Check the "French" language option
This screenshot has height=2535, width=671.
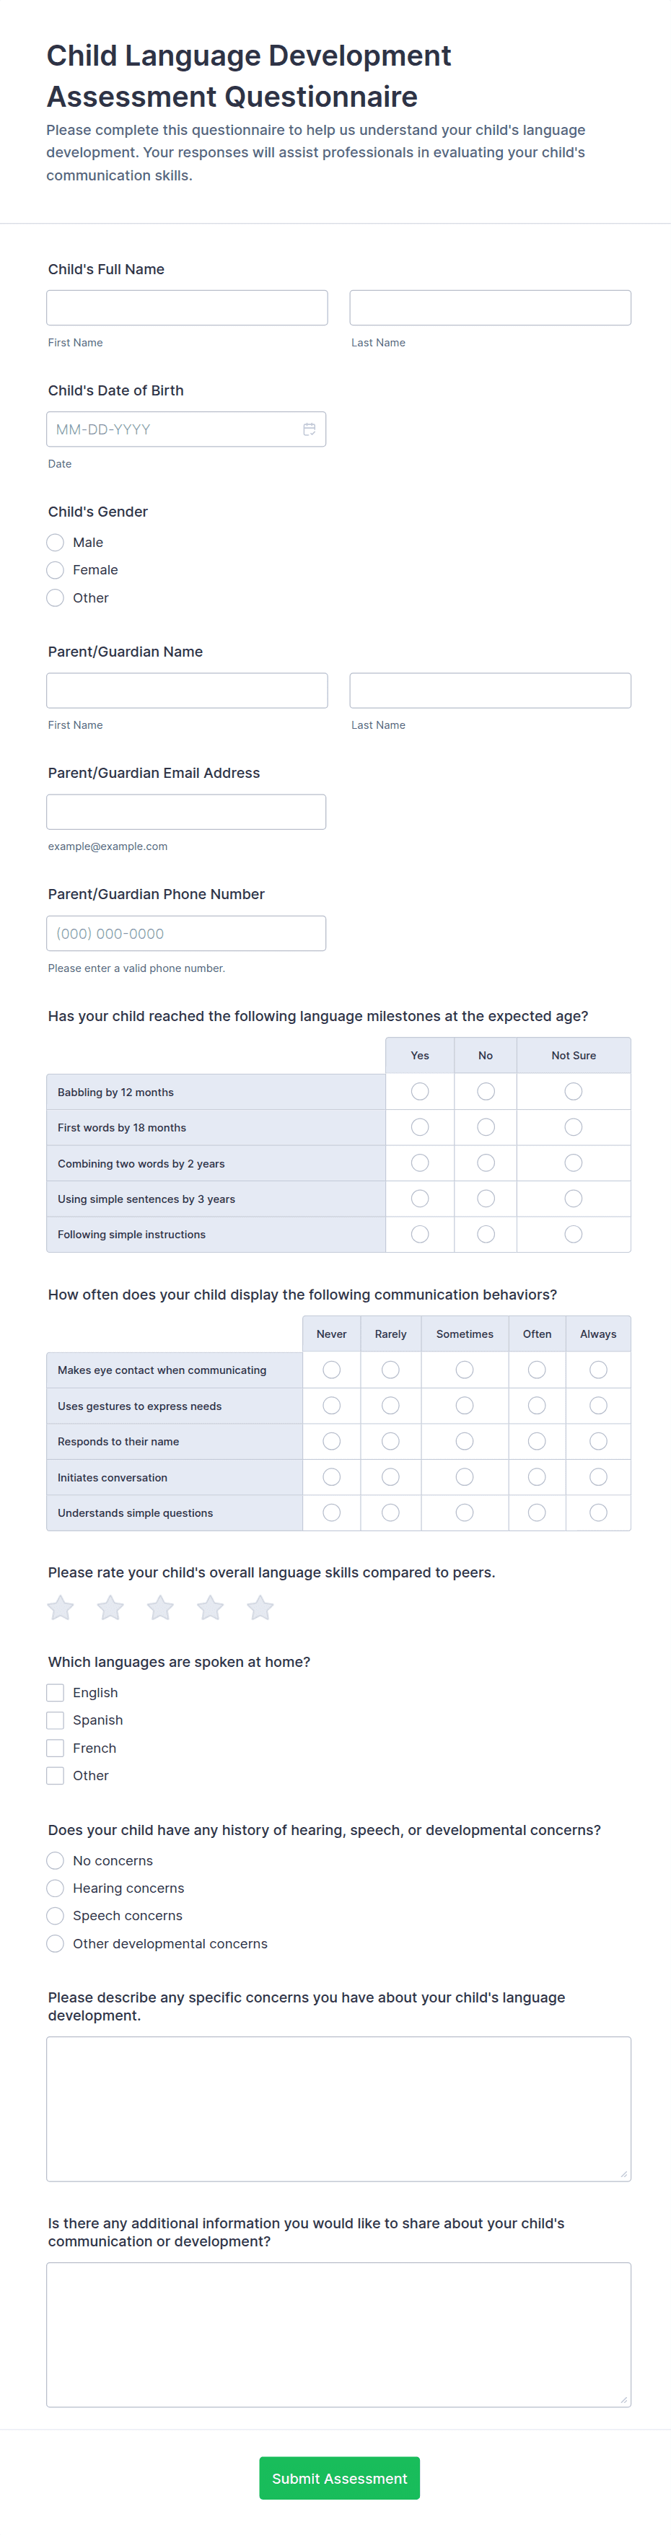point(55,1747)
